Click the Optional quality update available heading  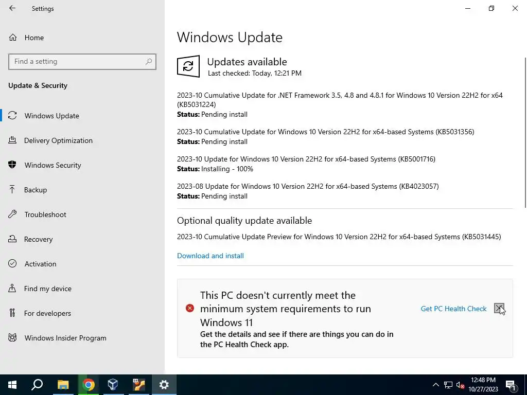tap(244, 221)
